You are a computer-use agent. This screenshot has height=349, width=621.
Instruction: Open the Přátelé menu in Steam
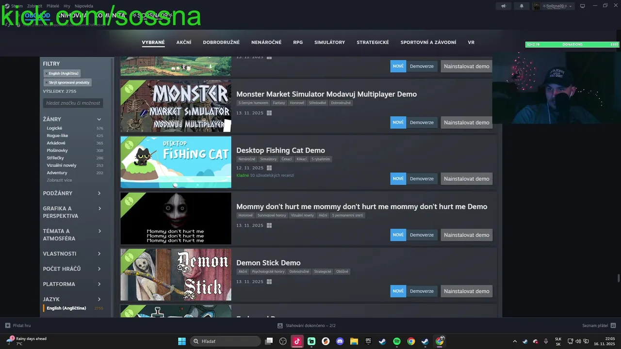[x=53, y=6]
